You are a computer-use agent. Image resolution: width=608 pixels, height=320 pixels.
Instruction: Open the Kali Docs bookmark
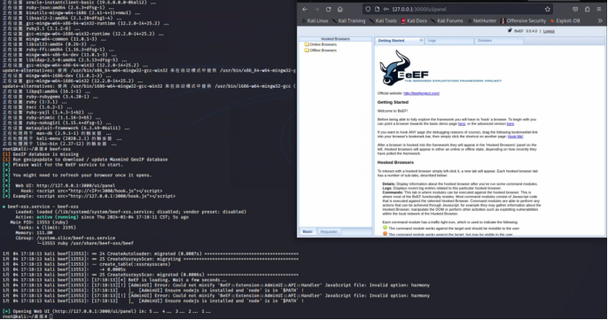[x=414, y=20]
